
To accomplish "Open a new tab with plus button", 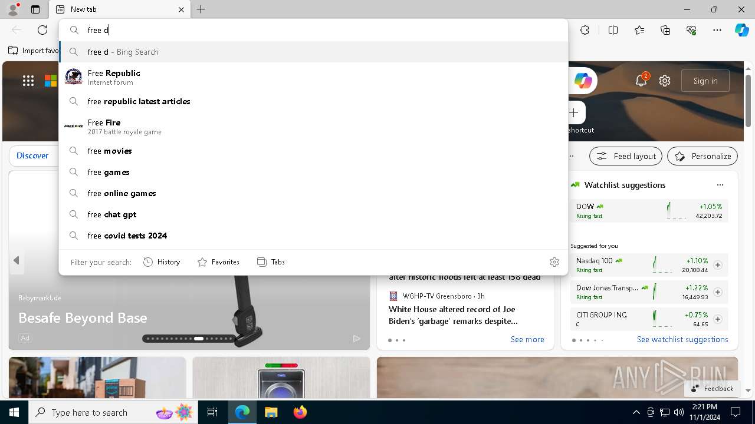I will tap(201, 9).
